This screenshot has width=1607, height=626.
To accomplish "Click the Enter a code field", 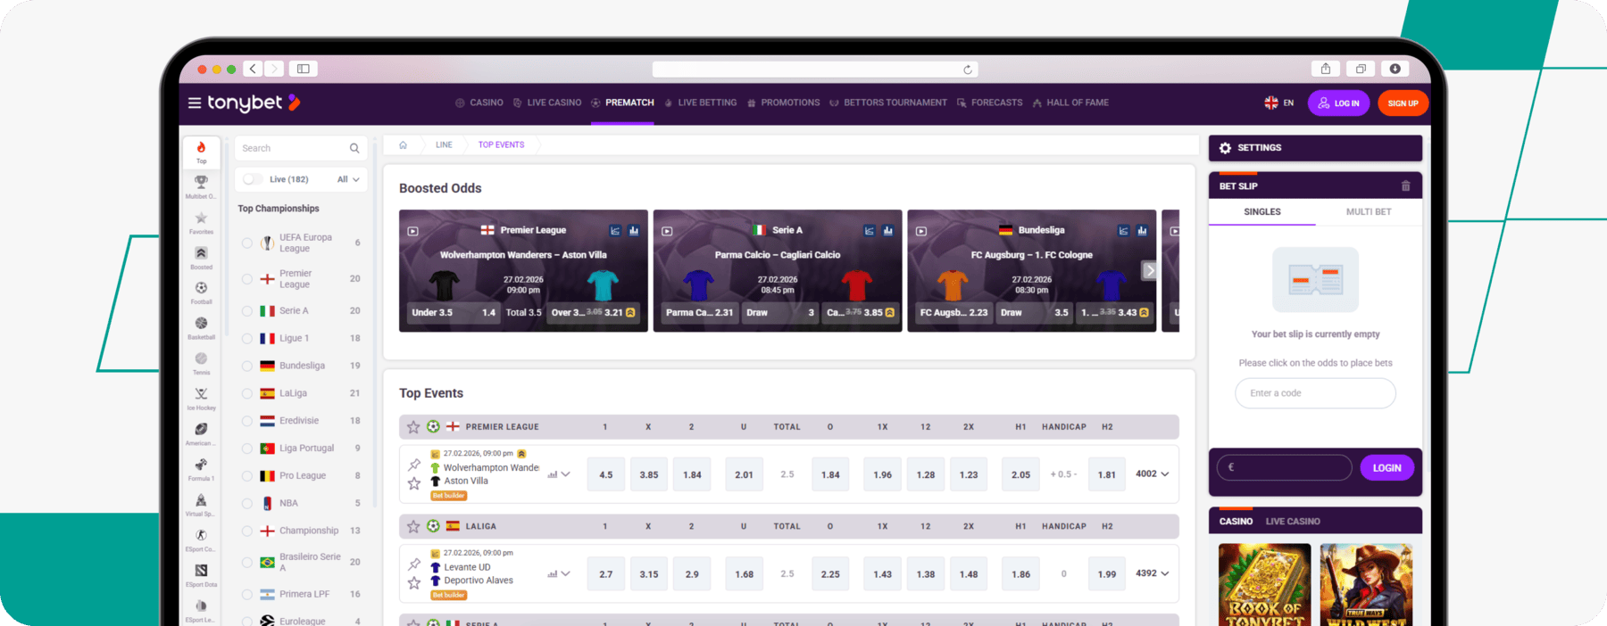I will pos(1315,393).
